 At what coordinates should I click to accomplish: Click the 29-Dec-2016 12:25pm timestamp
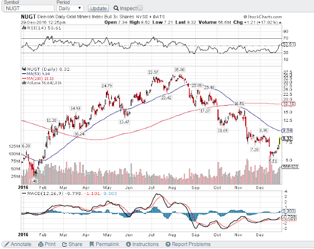[43, 22]
